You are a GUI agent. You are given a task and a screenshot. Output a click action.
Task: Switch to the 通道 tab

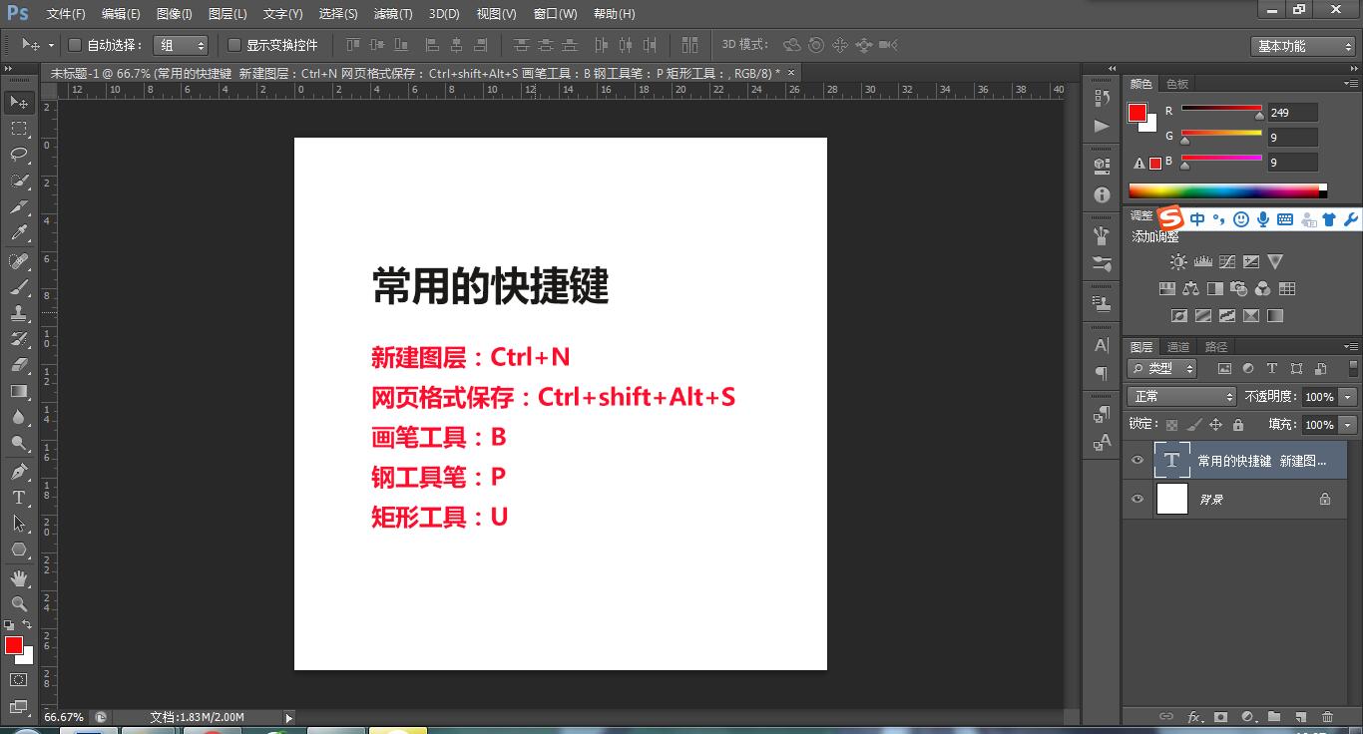pyautogui.click(x=1178, y=346)
